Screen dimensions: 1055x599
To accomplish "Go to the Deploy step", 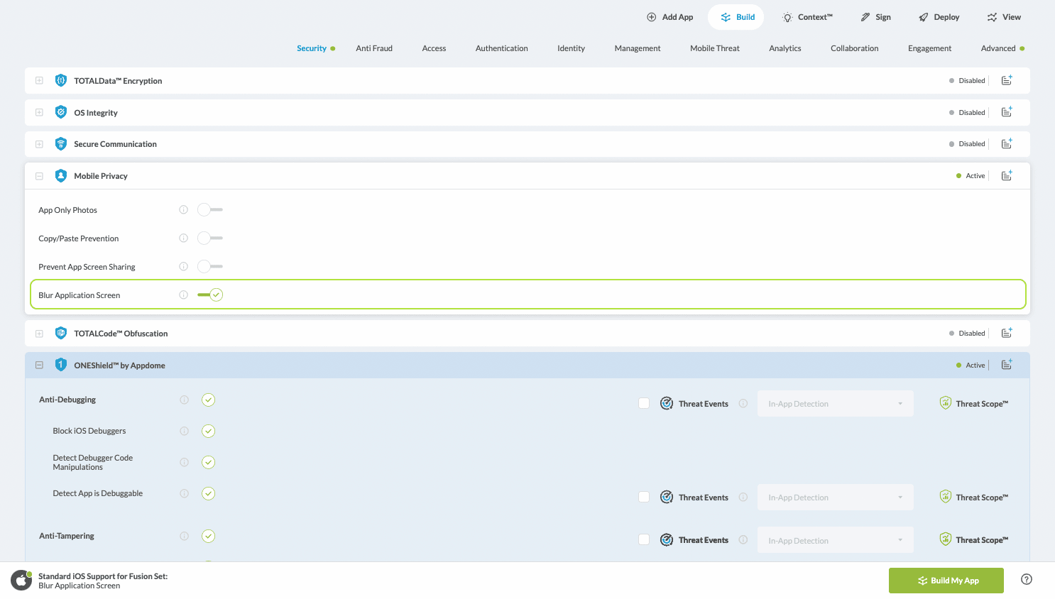I will click(x=939, y=17).
